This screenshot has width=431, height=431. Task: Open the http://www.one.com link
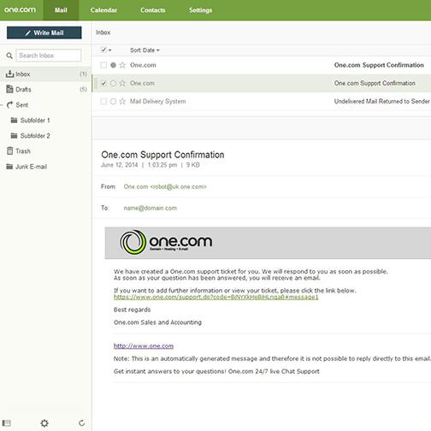(144, 345)
